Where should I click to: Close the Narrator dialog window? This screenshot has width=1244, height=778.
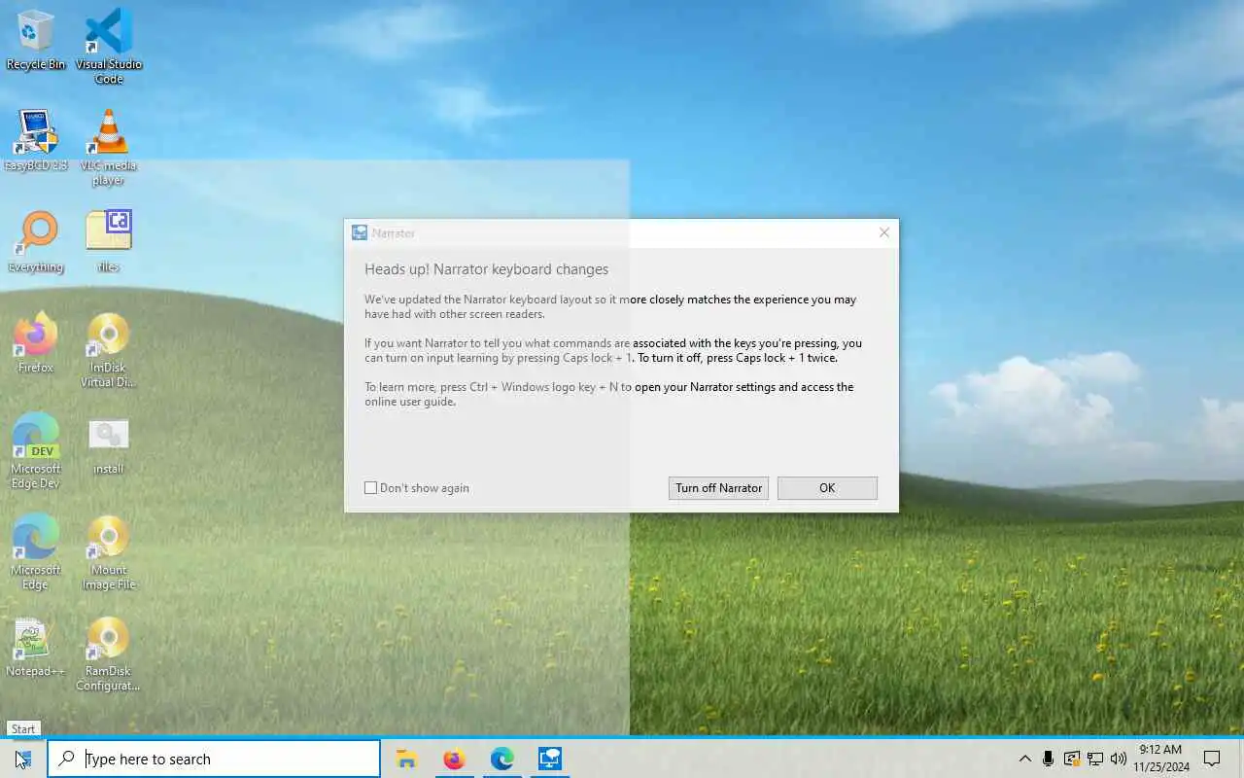tap(883, 232)
